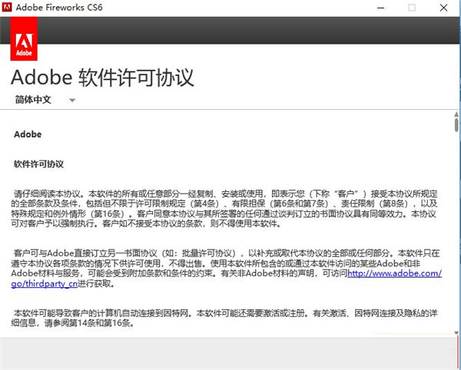Image resolution: width=461 pixels, height=370 pixels.
Task: Click the large "Adobe 软件许可协议" title
Action: (x=102, y=78)
